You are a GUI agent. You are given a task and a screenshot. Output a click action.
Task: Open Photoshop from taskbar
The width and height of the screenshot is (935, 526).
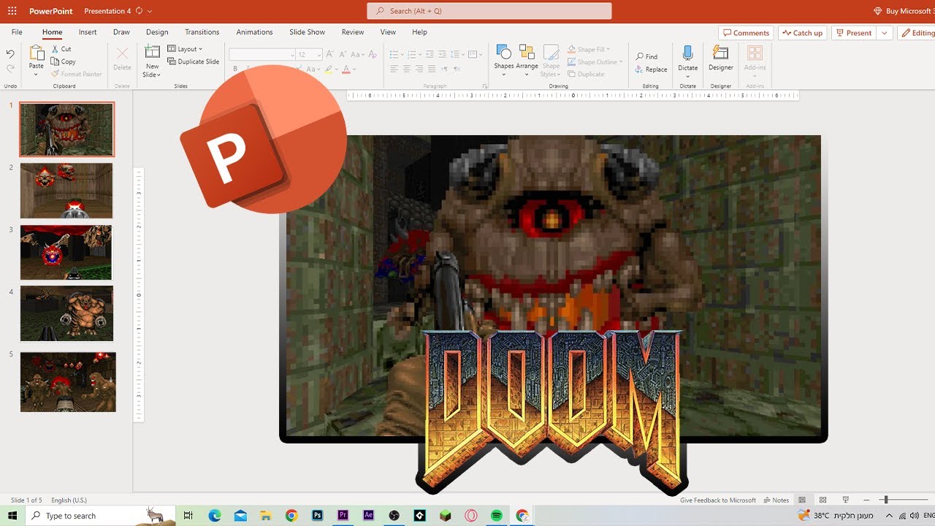click(318, 516)
